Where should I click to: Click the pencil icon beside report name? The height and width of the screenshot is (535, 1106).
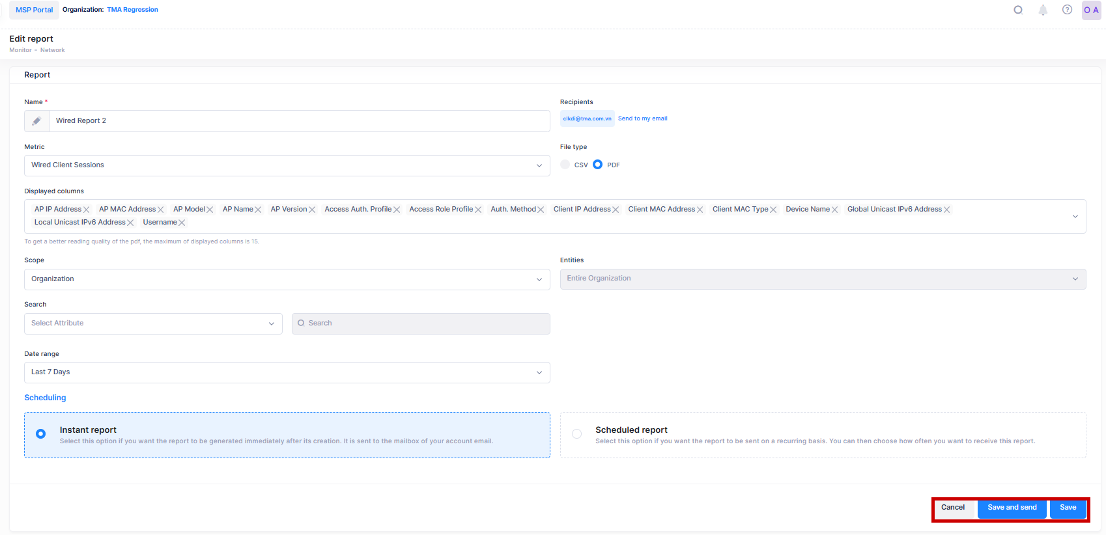click(x=37, y=121)
